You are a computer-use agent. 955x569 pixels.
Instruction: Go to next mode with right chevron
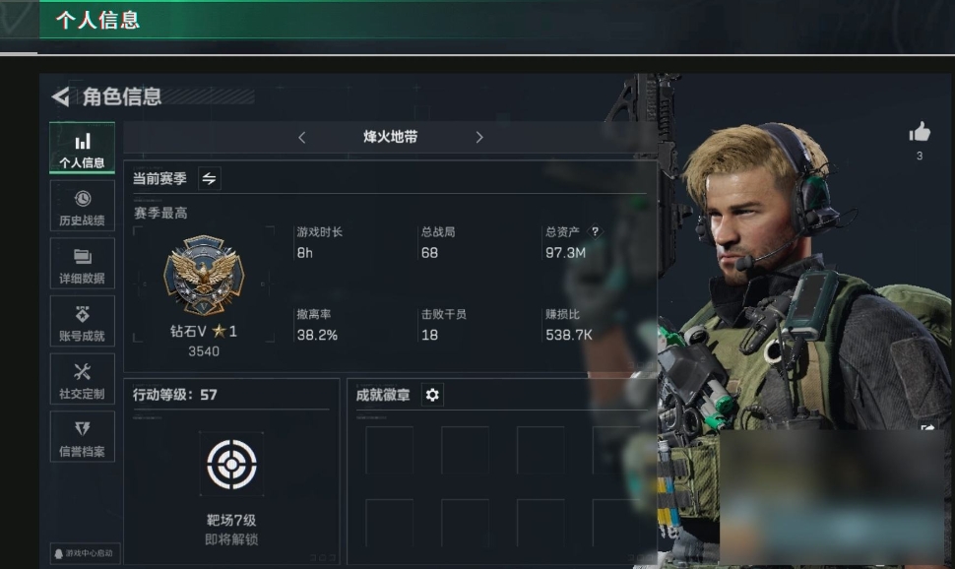click(x=479, y=138)
